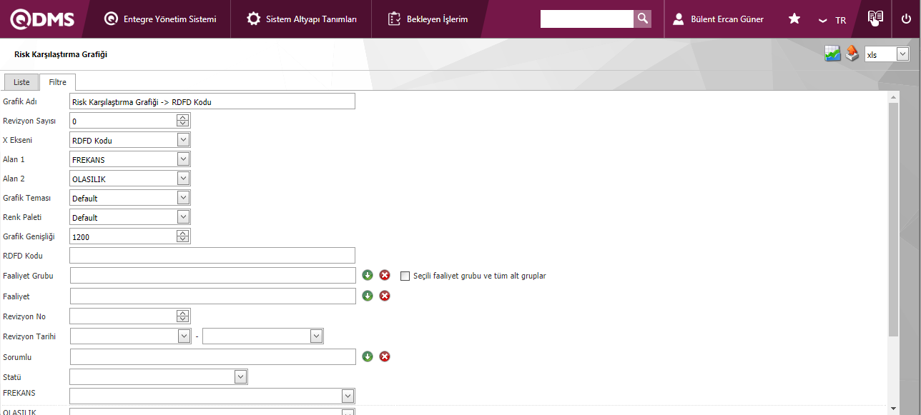
Task: Click the Sistem Altyapı Tanımları gear icon
Action: (253, 19)
